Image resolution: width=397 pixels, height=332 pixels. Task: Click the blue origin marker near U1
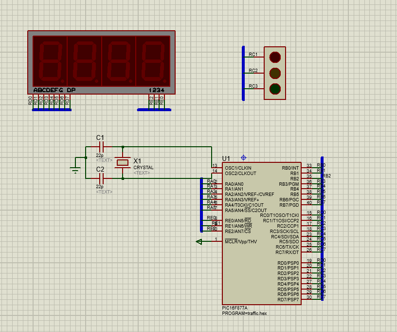(244, 158)
